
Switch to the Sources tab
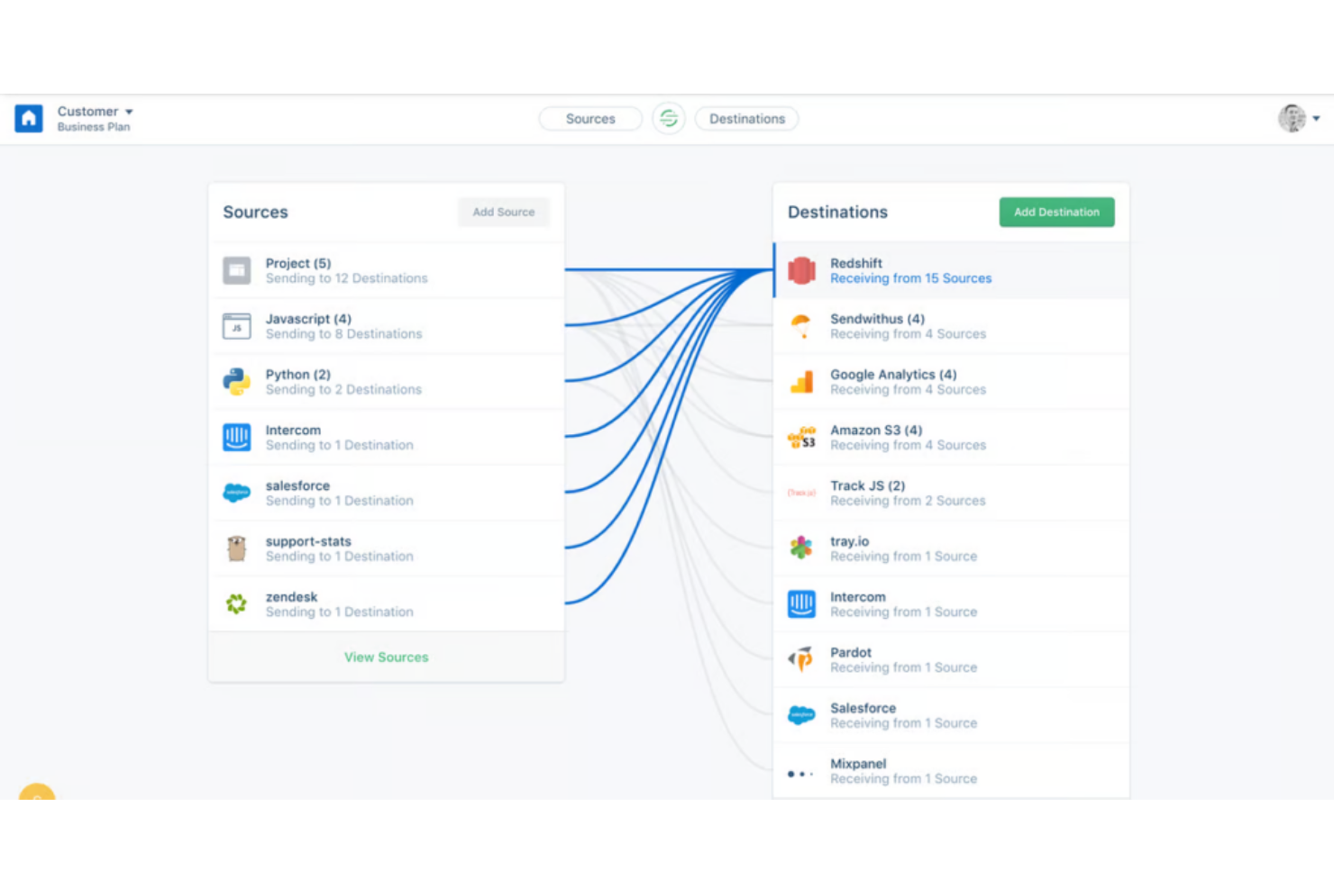(x=590, y=118)
